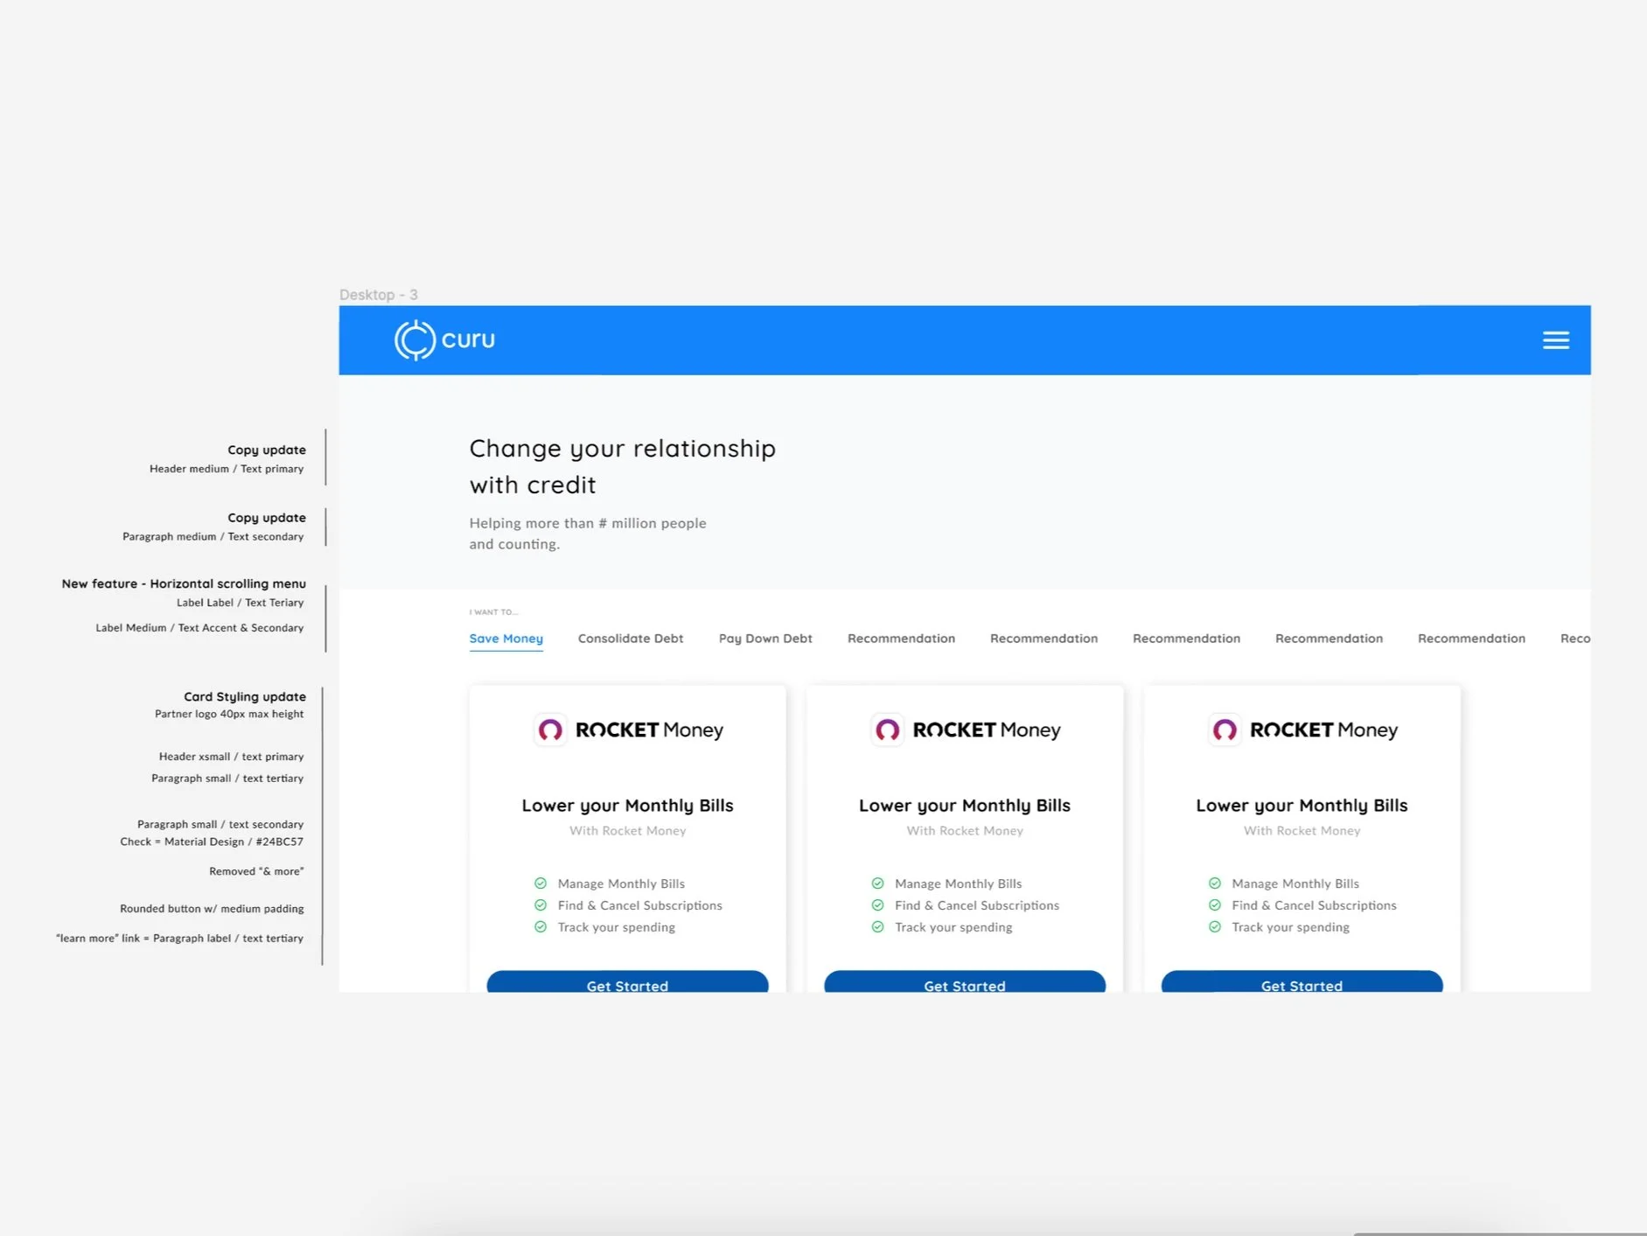Click Get Started on the third Rocket Money card

[1302, 981]
